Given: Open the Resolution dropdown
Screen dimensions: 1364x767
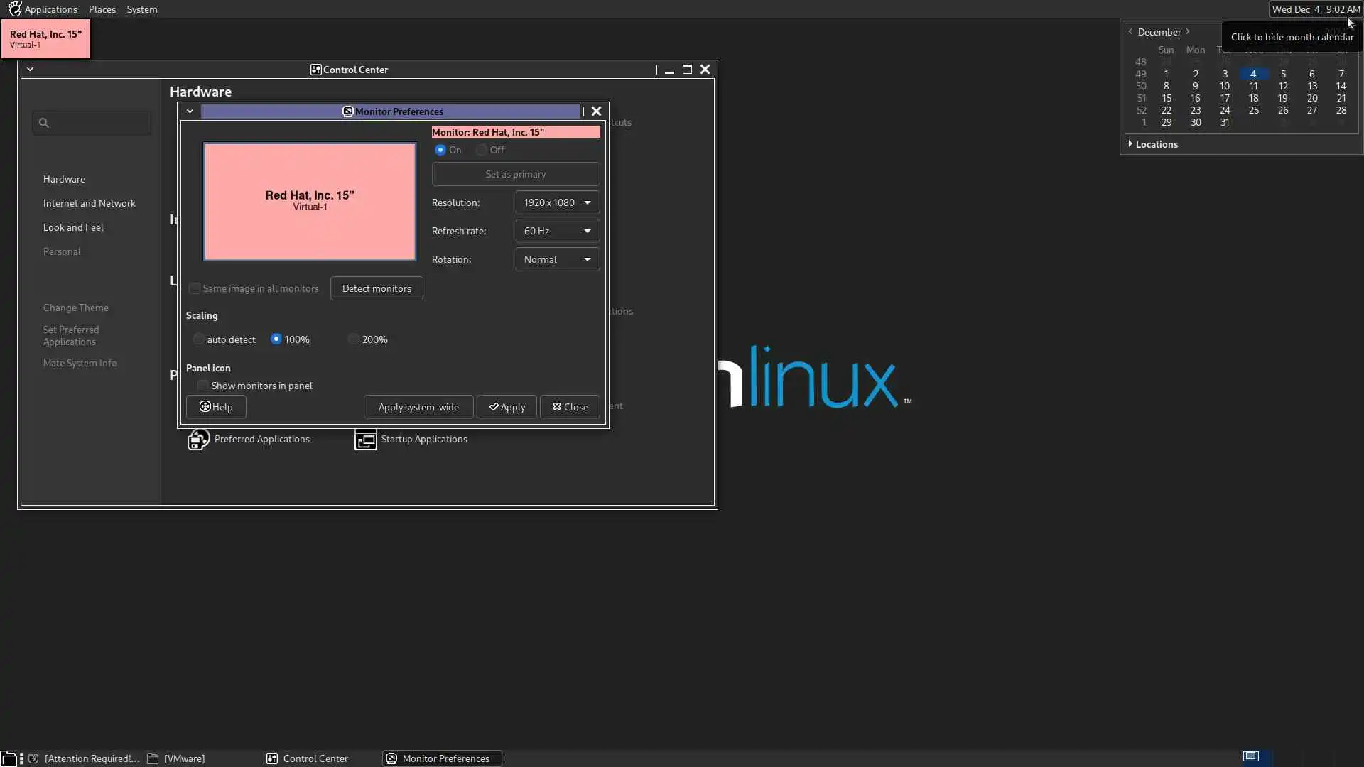Looking at the screenshot, I should tap(557, 202).
